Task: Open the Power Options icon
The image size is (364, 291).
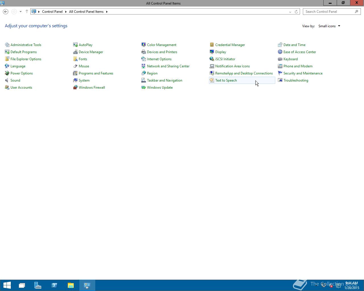Action: [x=7, y=73]
